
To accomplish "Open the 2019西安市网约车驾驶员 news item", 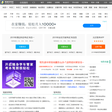I will click(71, 98).
